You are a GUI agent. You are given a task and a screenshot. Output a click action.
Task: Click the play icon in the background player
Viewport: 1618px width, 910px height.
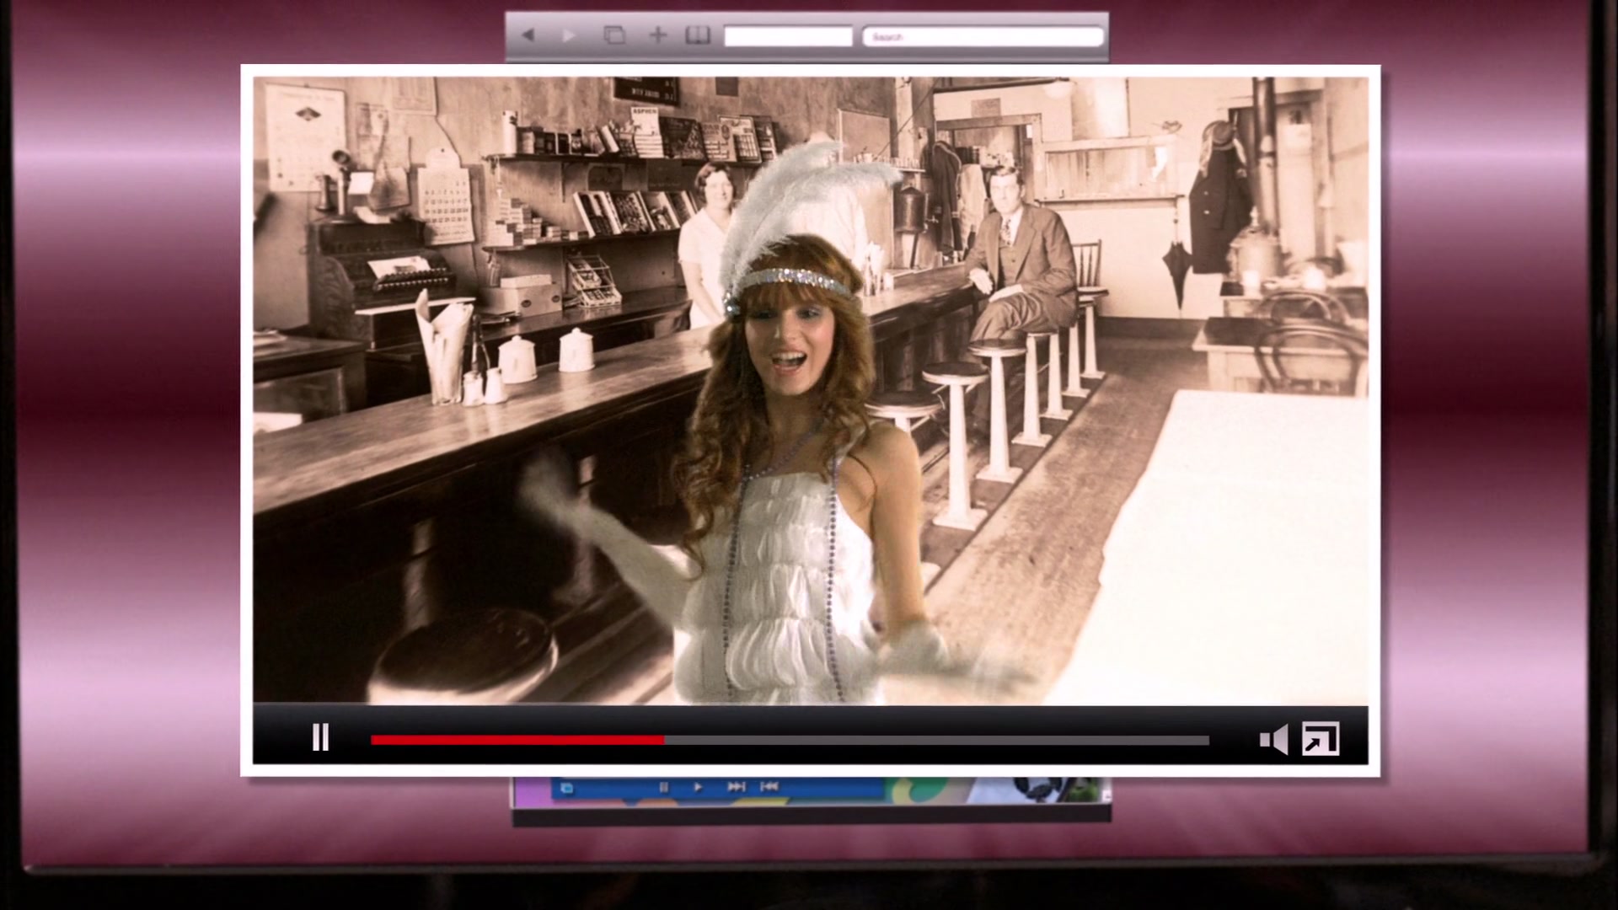coord(698,787)
